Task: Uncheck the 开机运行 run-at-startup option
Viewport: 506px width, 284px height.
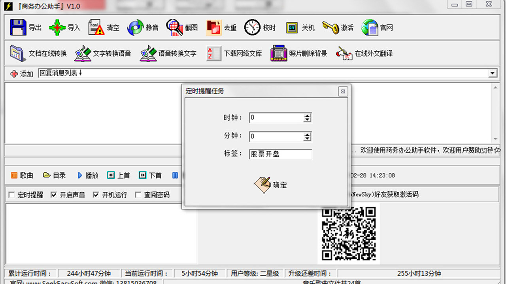Action: 96,194
